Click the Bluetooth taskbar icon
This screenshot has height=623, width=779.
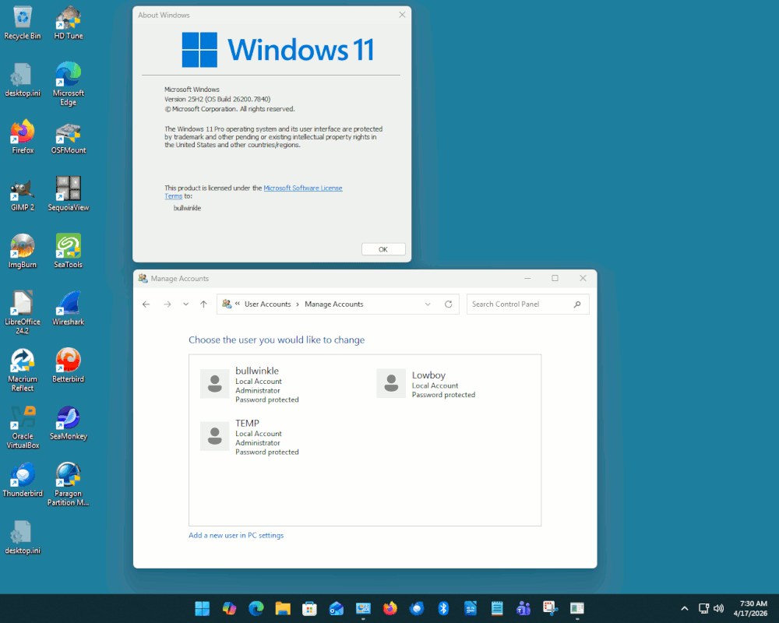[444, 608]
